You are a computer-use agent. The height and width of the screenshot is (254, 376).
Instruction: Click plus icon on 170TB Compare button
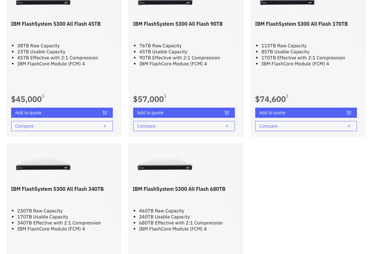pos(349,126)
